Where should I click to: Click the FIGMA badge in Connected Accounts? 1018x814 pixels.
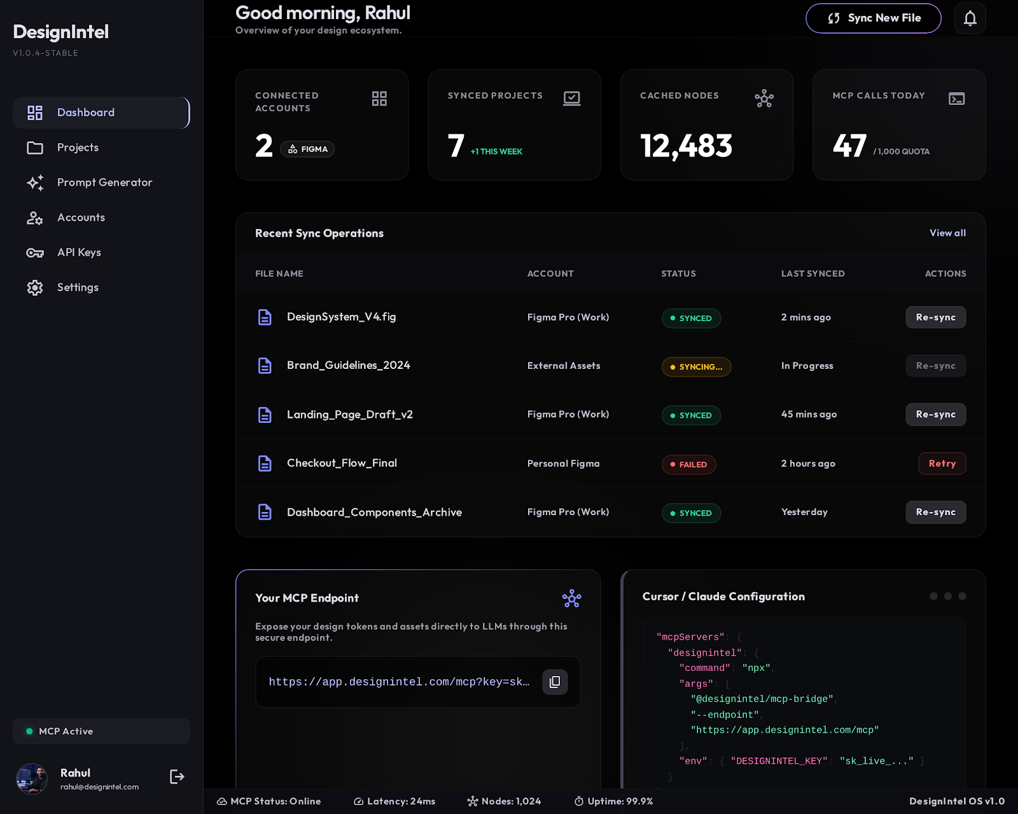307,149
